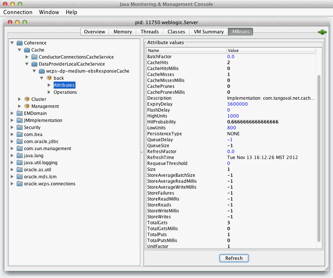
Task: Expand the java.lang domain arrow
Action: (12, 155)
